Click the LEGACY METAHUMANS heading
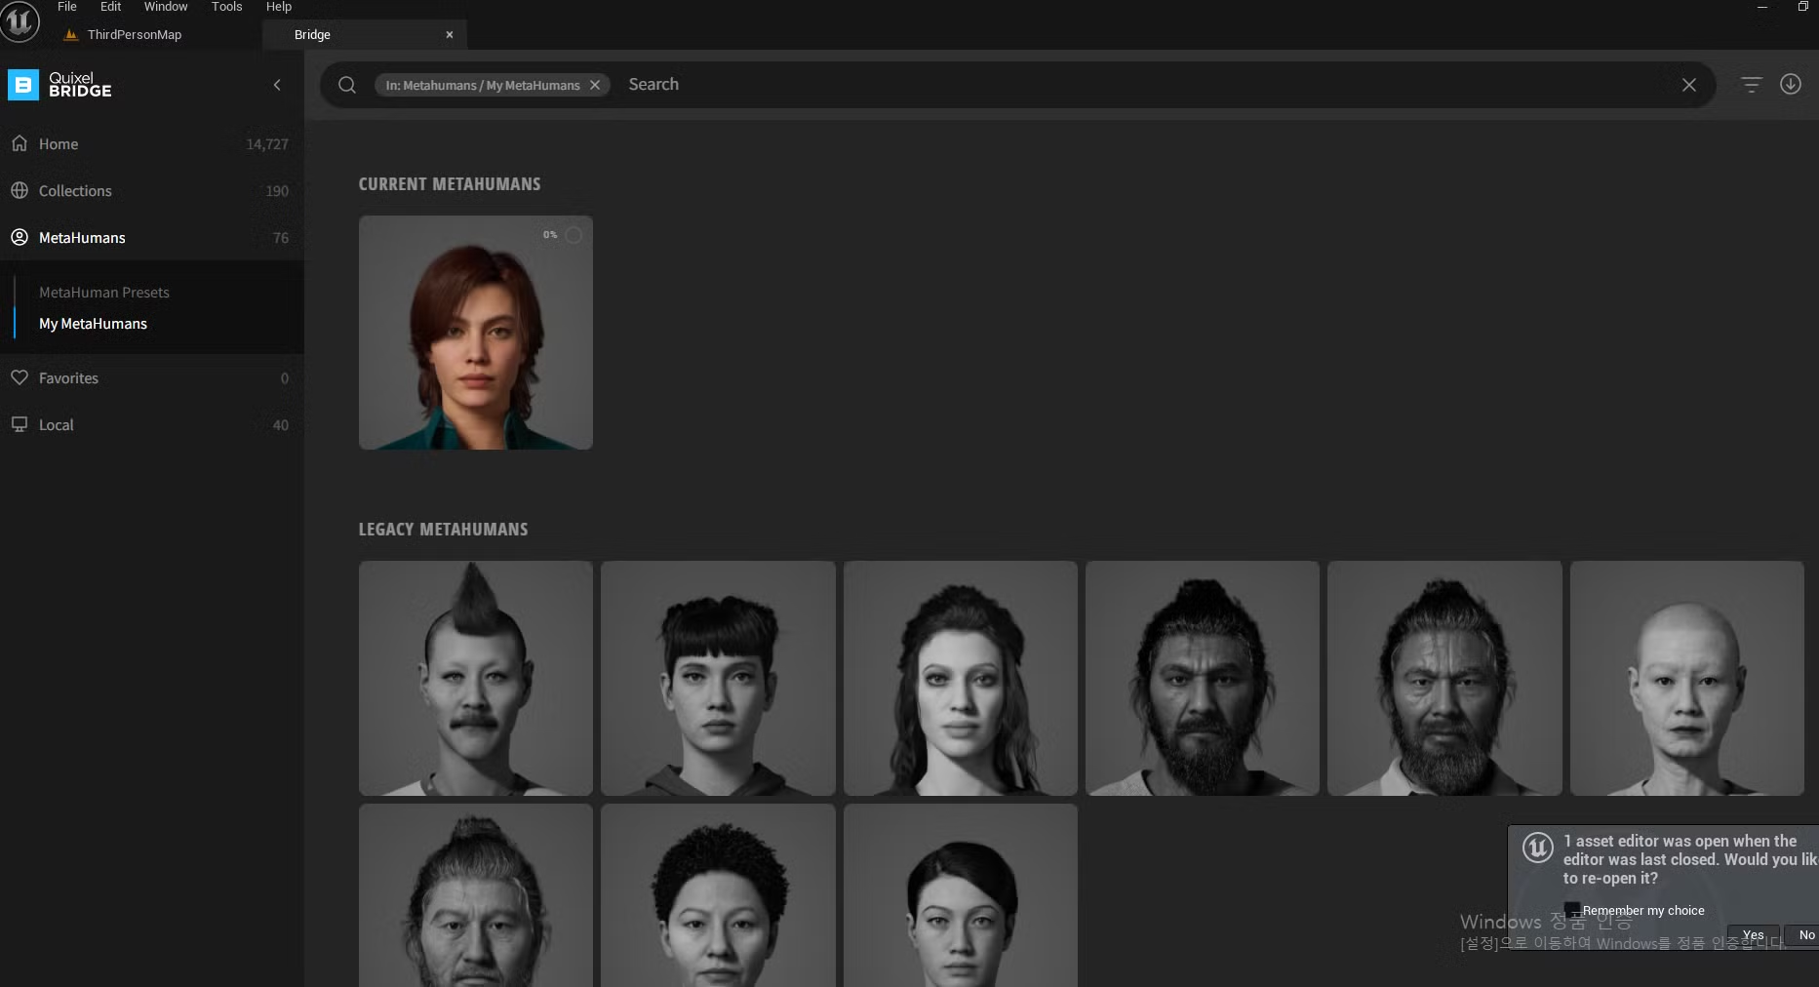 tap(443, 530)
